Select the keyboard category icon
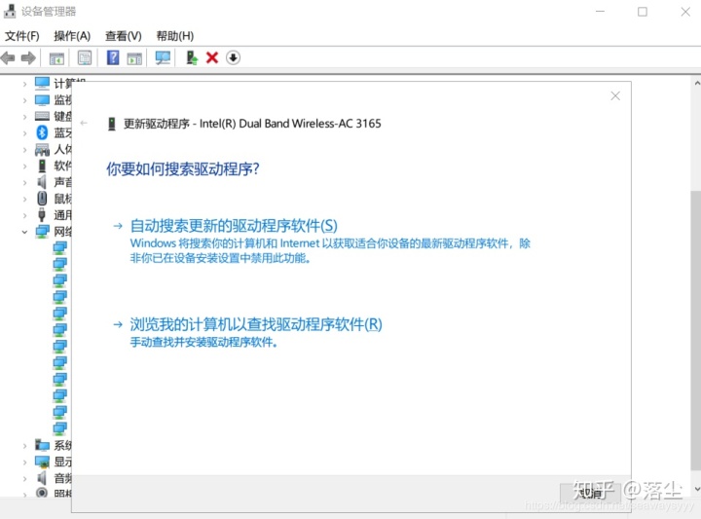 tap(42, 116)
